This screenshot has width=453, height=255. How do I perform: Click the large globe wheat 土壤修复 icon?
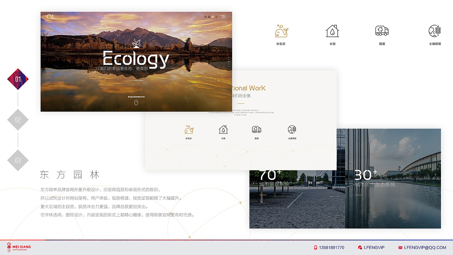(x=435, y=31)
